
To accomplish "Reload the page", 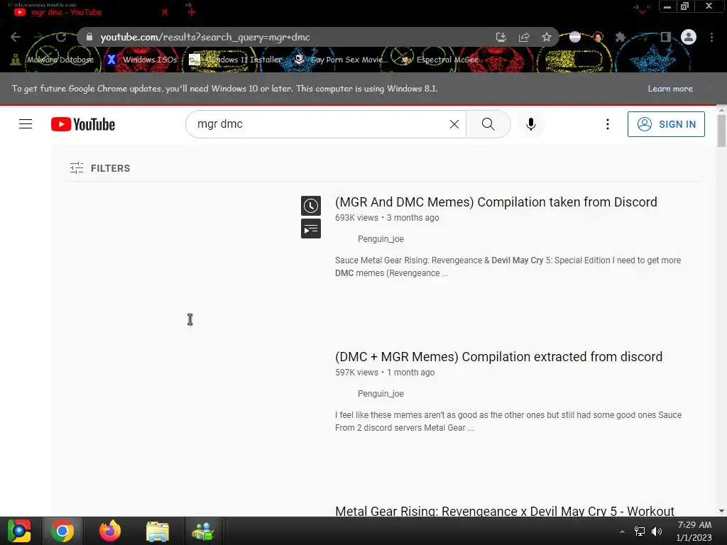I will 61,37.
